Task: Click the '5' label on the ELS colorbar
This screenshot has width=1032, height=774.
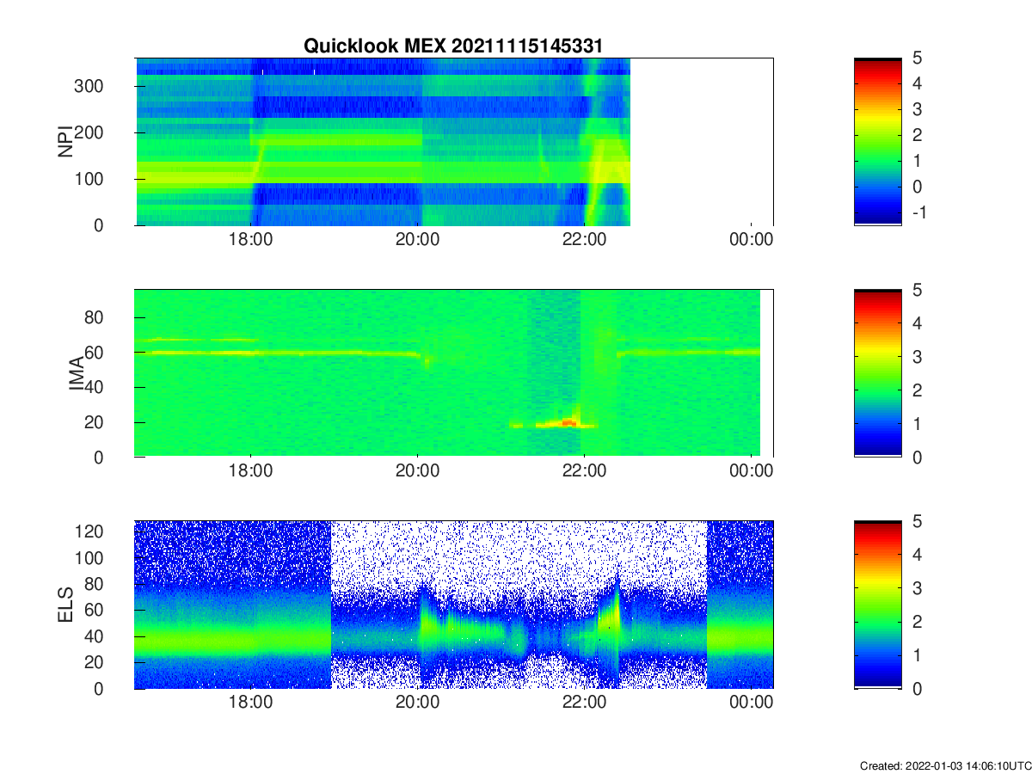Action: [x=917, y=521]
